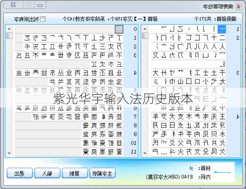Pick the character 丕 in the character list

(102, 73)
